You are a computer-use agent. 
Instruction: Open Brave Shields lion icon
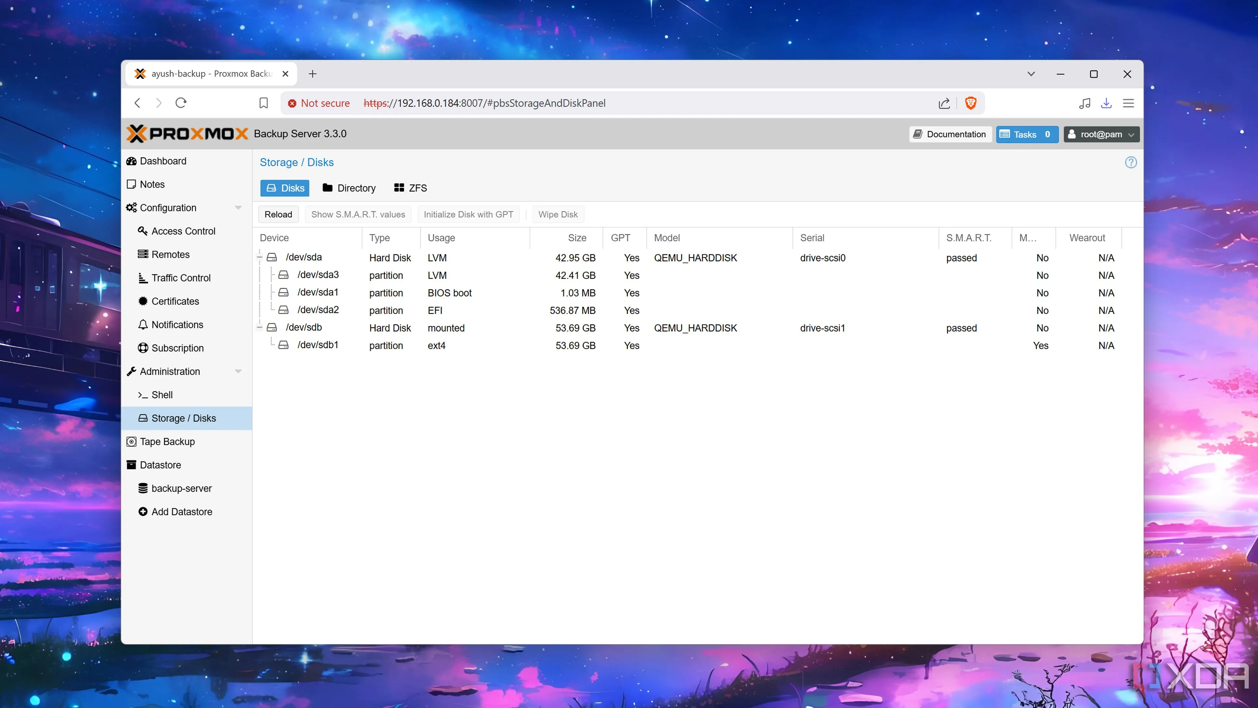[970, 103]
